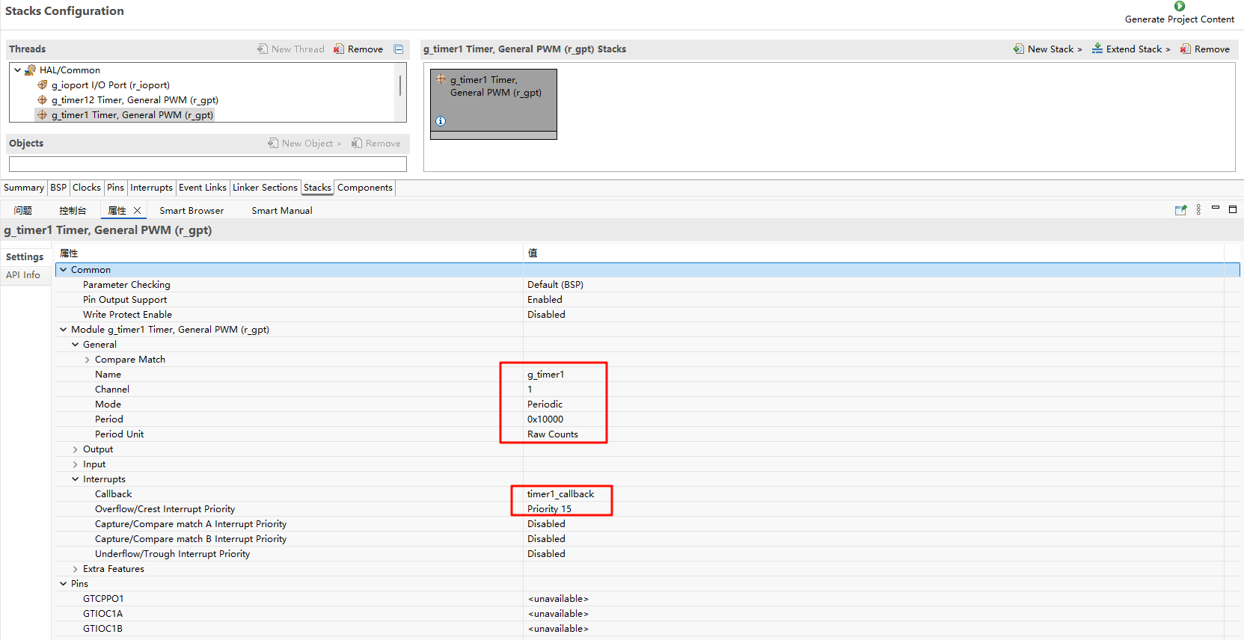Click the Period value 0x10000 field
Screen dimensions: 1244x640
545,419
